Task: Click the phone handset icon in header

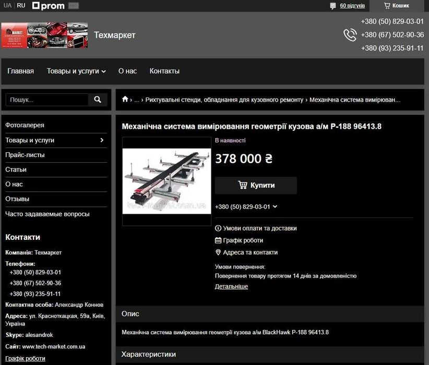Action: point(350,35)
